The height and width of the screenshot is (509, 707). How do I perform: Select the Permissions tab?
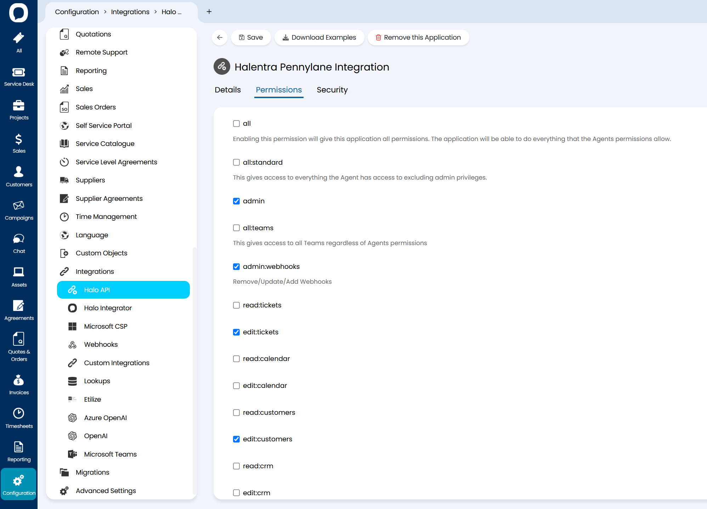click(279, 90)
